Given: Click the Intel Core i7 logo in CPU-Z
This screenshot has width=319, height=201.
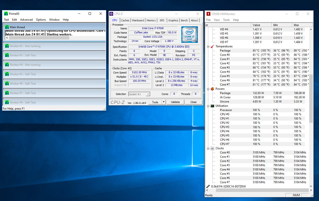Looking at the screenshot, I should (x=189, y=34).
